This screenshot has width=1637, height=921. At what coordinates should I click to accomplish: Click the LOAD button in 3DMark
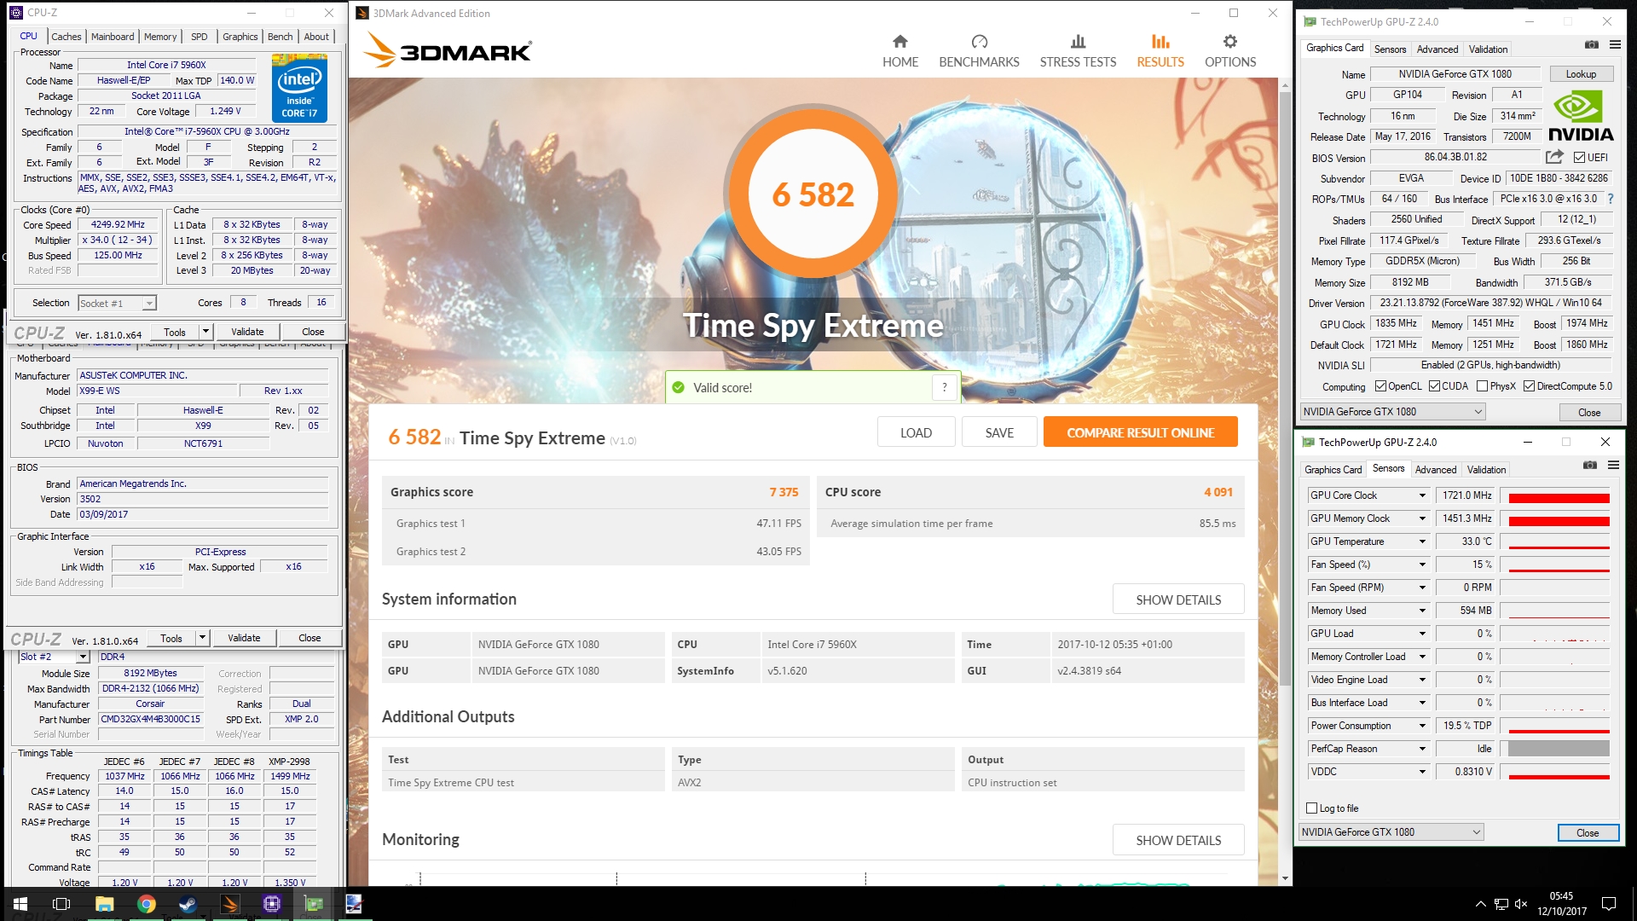[x=916, y=432]
